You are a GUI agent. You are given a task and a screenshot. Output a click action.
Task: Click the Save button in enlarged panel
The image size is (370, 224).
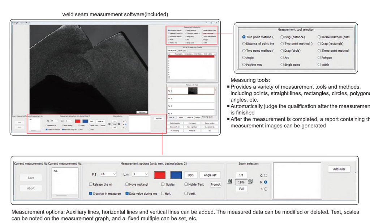pos(31,178)
